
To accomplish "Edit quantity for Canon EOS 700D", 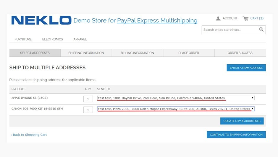I will coord(88,110).
